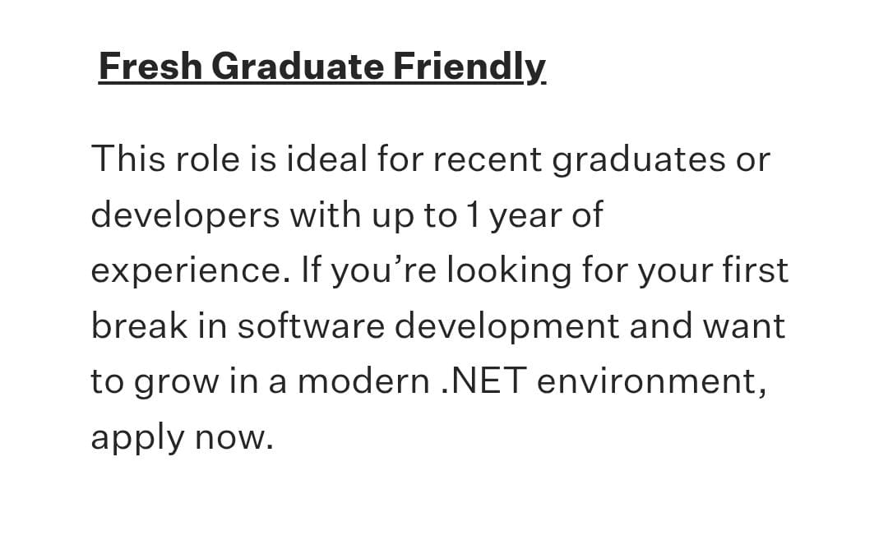Click the word "Fresh" in the heading

pos(150,67)
